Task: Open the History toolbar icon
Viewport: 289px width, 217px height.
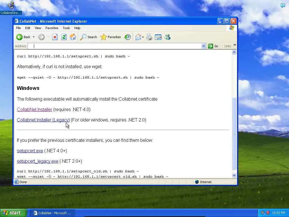Action: [128, 37]
